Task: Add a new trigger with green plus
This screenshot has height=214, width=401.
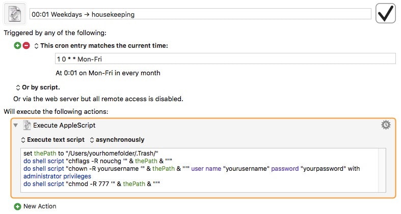Action: [17, 46]
